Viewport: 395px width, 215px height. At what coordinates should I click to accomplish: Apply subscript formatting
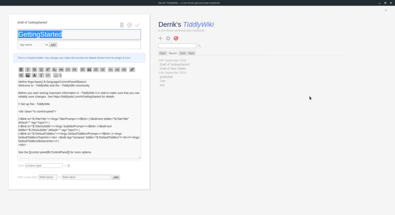click(x=55, y=69)
